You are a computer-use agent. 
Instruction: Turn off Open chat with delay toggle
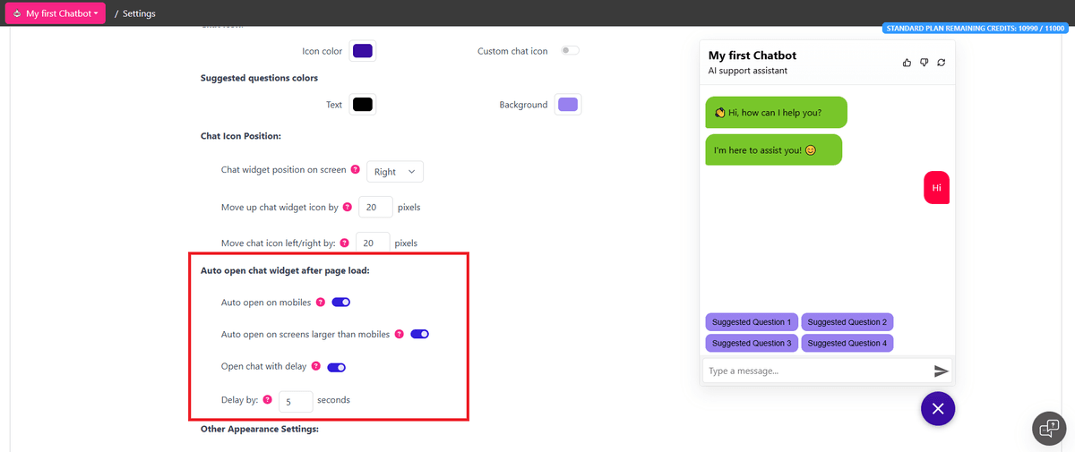[x=336, y=367]
